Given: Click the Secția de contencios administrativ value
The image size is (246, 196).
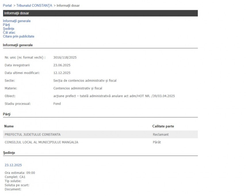Looking at the screenshot, I should (x=85, y=81).
